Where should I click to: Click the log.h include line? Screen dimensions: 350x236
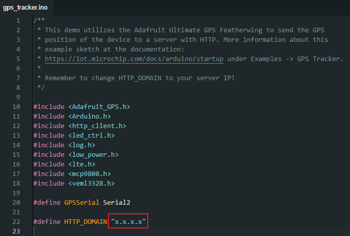click(64, 145)
